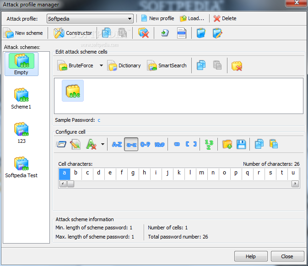The height and width of the screenshot is (266, 308).
Task: Add a SmartSearch cell
Action: 167,65
